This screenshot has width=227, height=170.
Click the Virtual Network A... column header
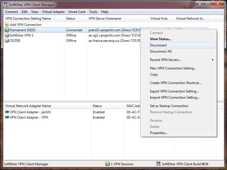tap(191, 19)
